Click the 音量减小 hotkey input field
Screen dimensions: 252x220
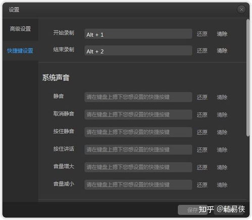(x=138, y=185)
